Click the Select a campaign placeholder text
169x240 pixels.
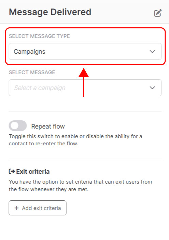(40, 88)
